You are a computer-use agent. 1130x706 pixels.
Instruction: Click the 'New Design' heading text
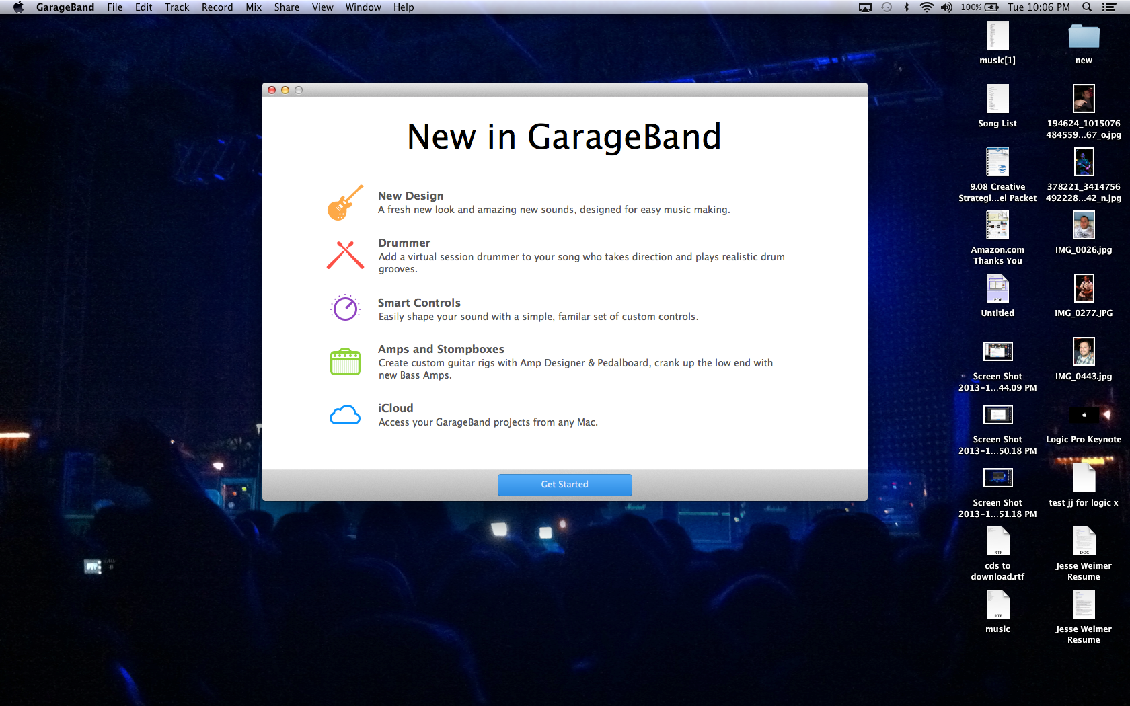tap(410, 196)
